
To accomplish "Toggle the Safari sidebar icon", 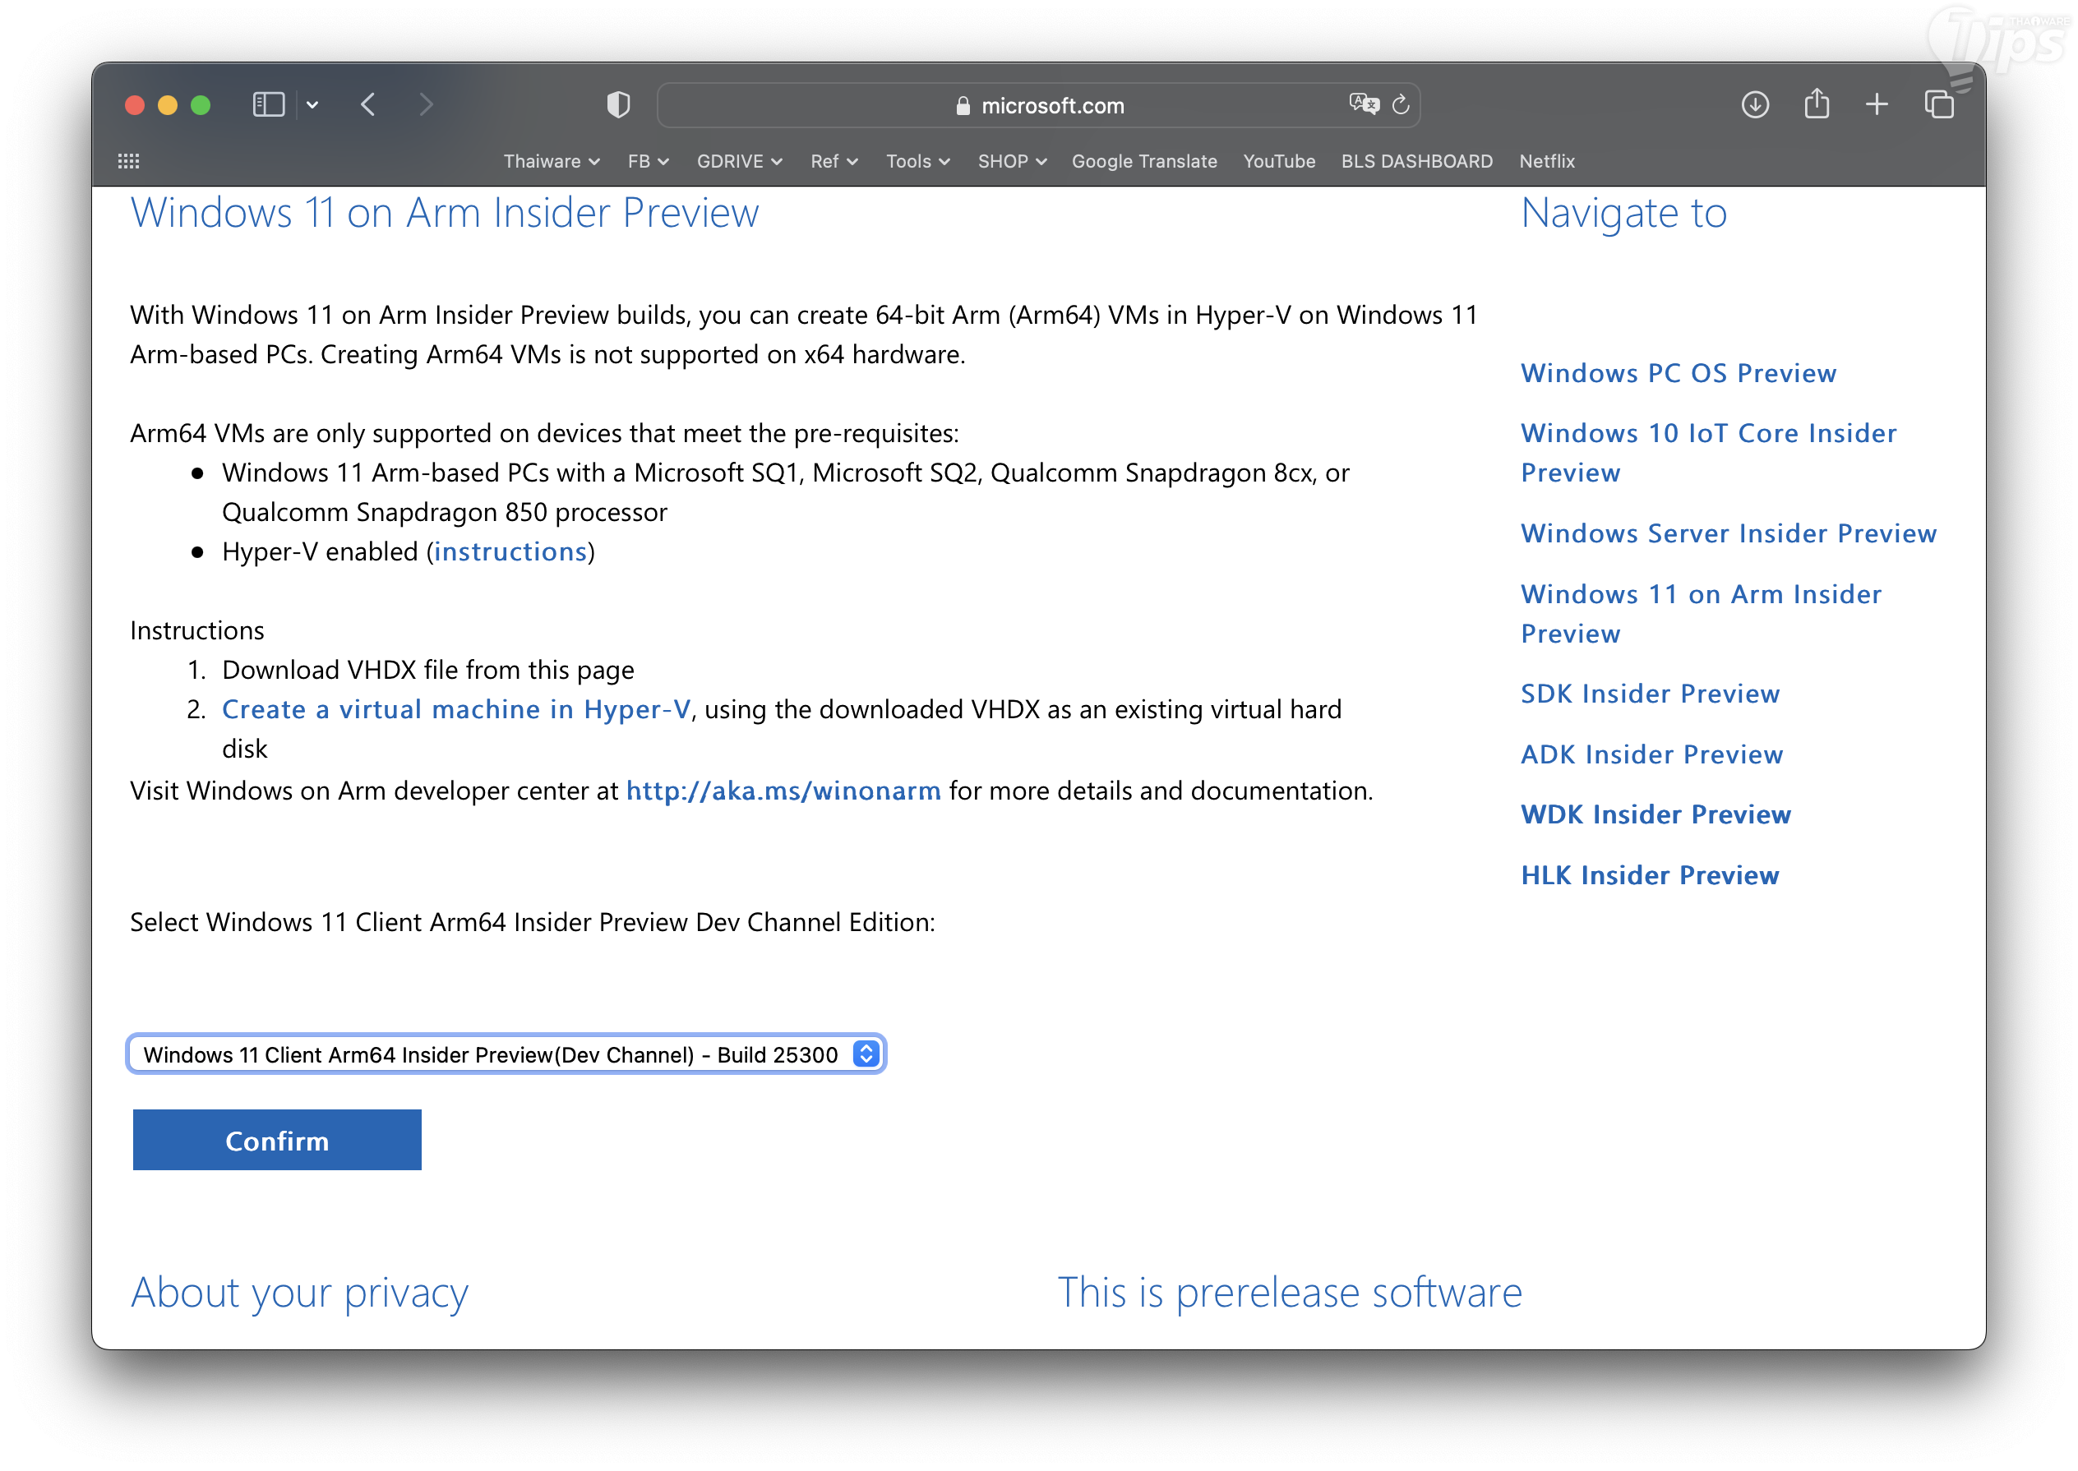I will click(x=268, y=105).
